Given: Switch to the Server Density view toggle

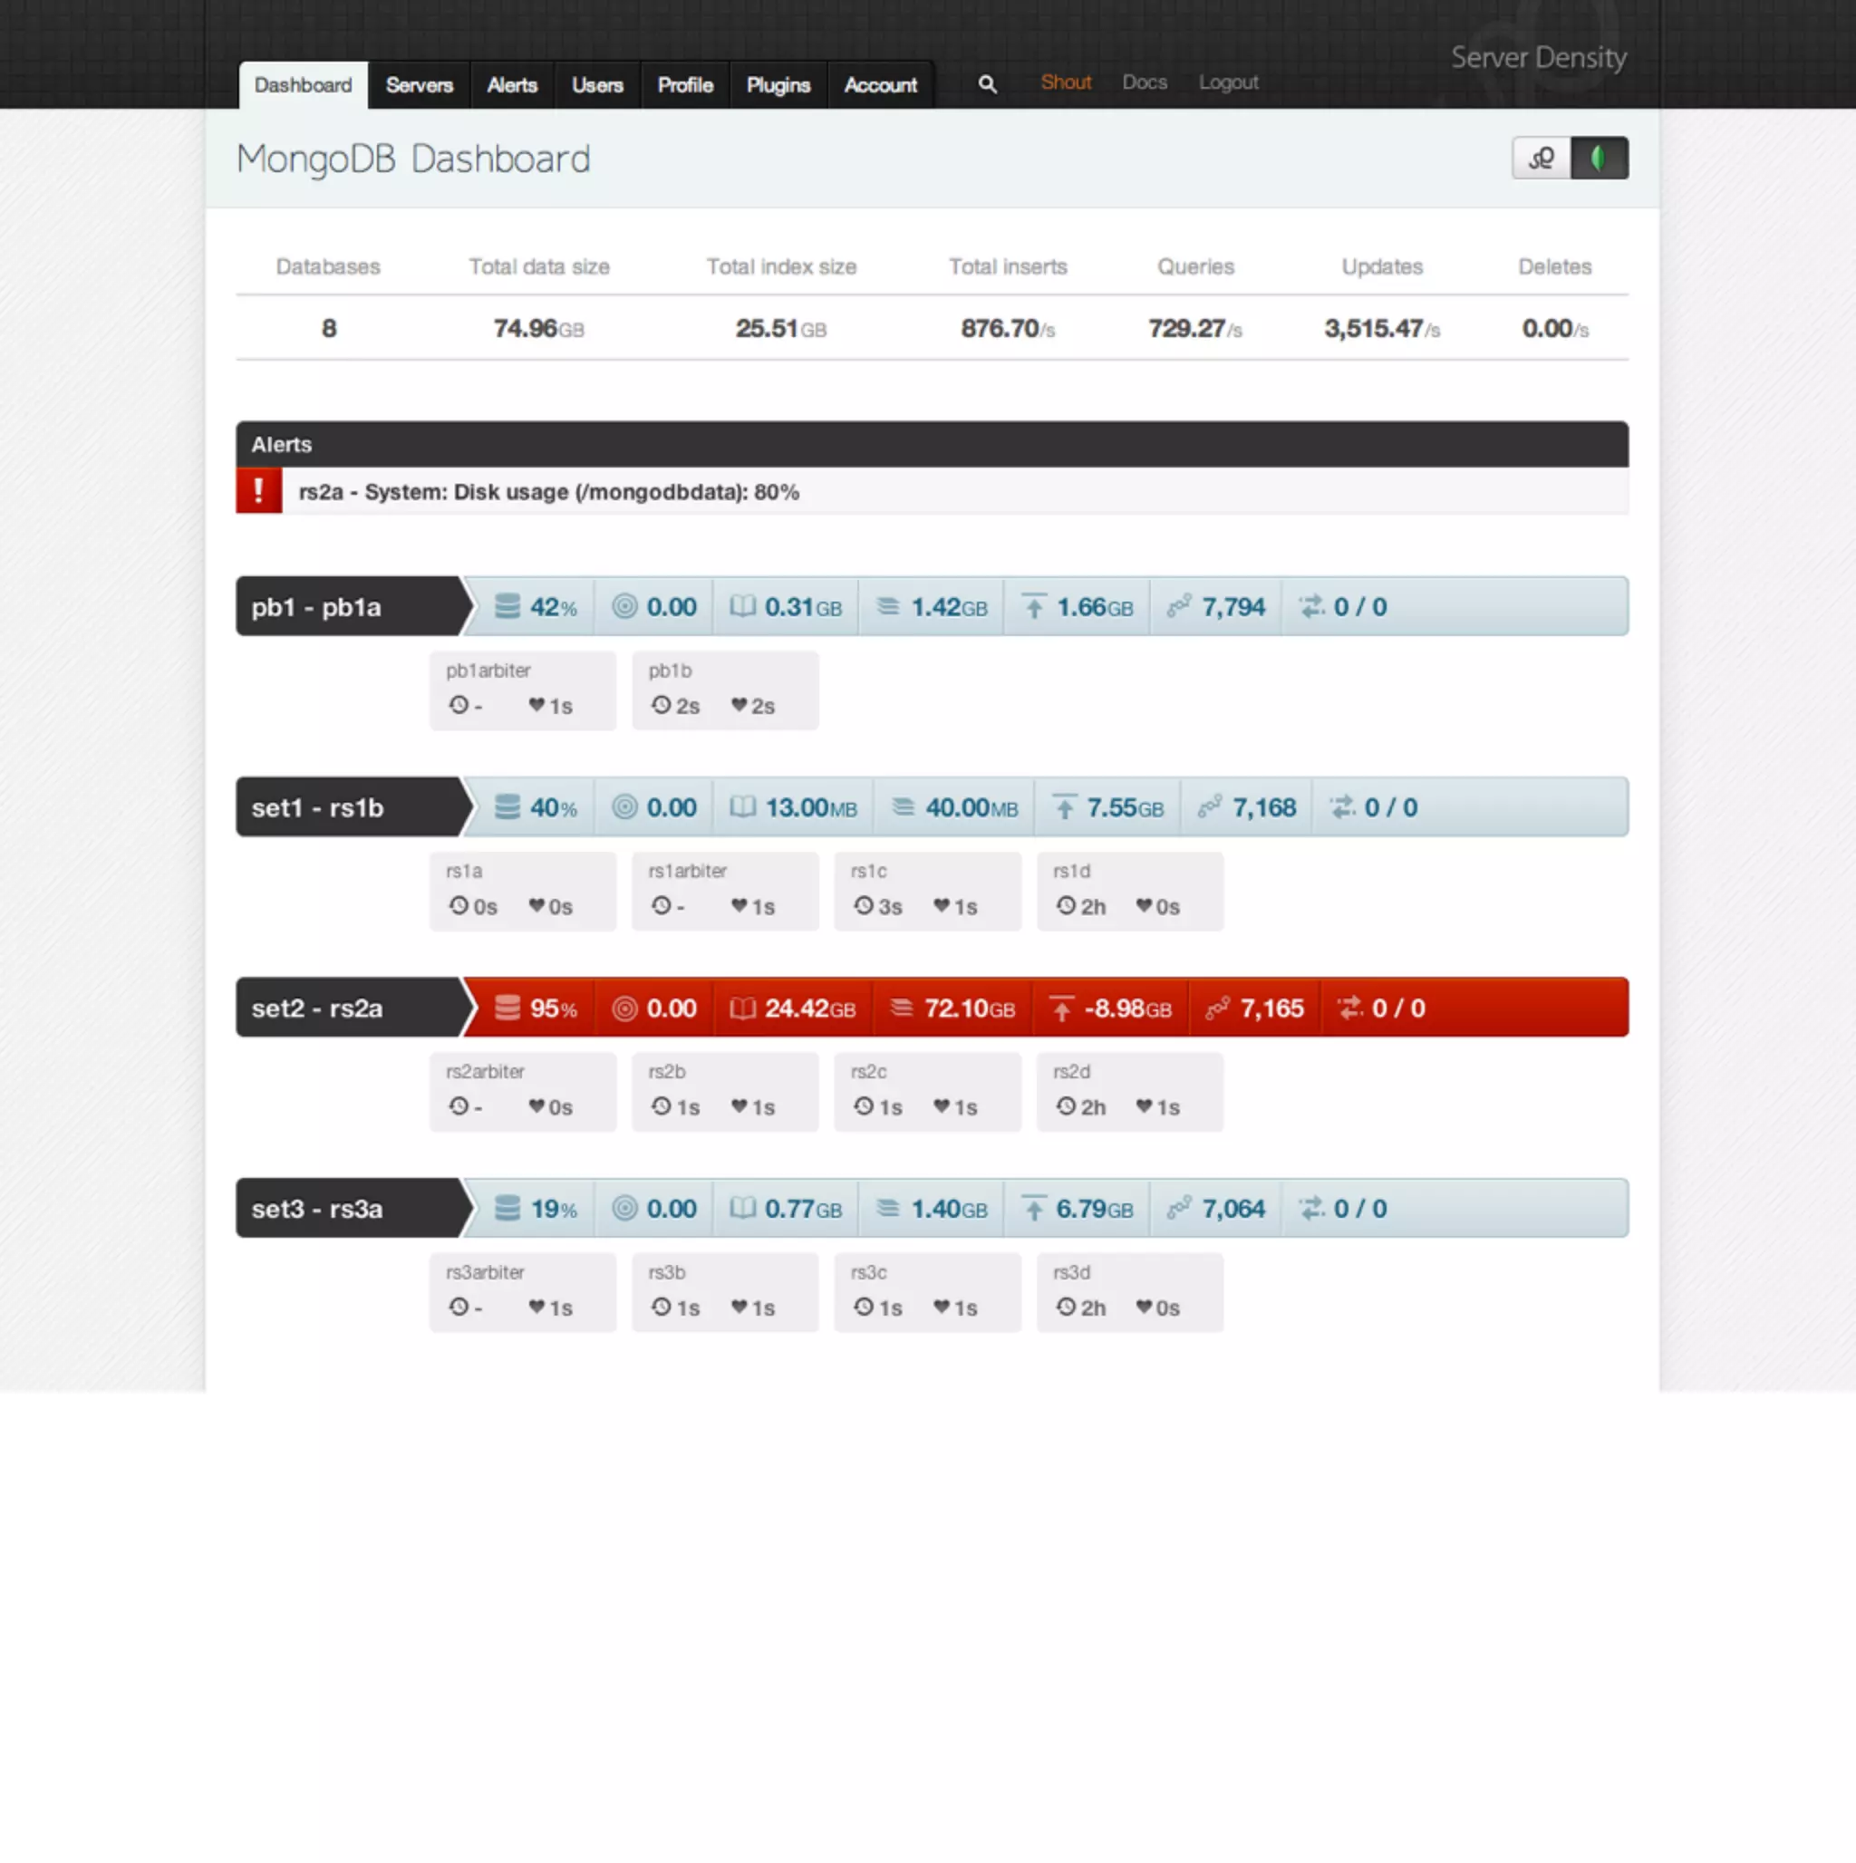Looking at the screenshot, I should (x=1541, y=159).
